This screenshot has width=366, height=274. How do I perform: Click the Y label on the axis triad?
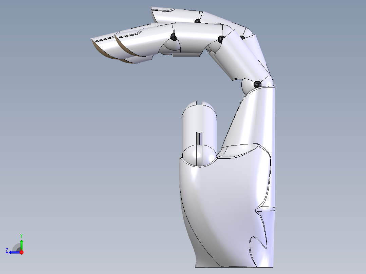coord(21,235)
